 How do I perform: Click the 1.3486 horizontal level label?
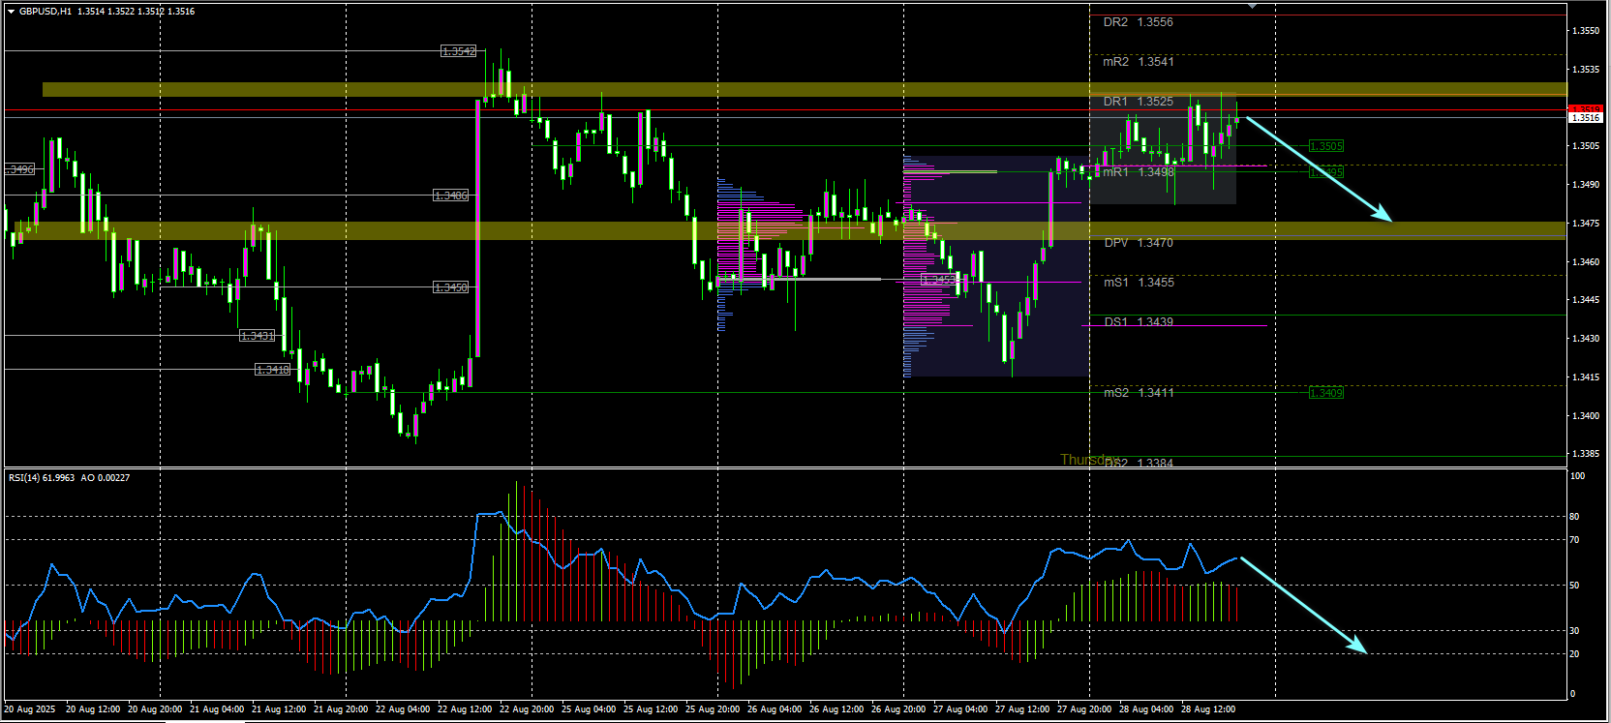[450, 196]
